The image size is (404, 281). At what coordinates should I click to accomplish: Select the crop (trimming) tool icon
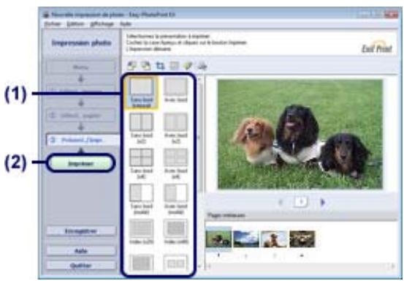(160, 66)
